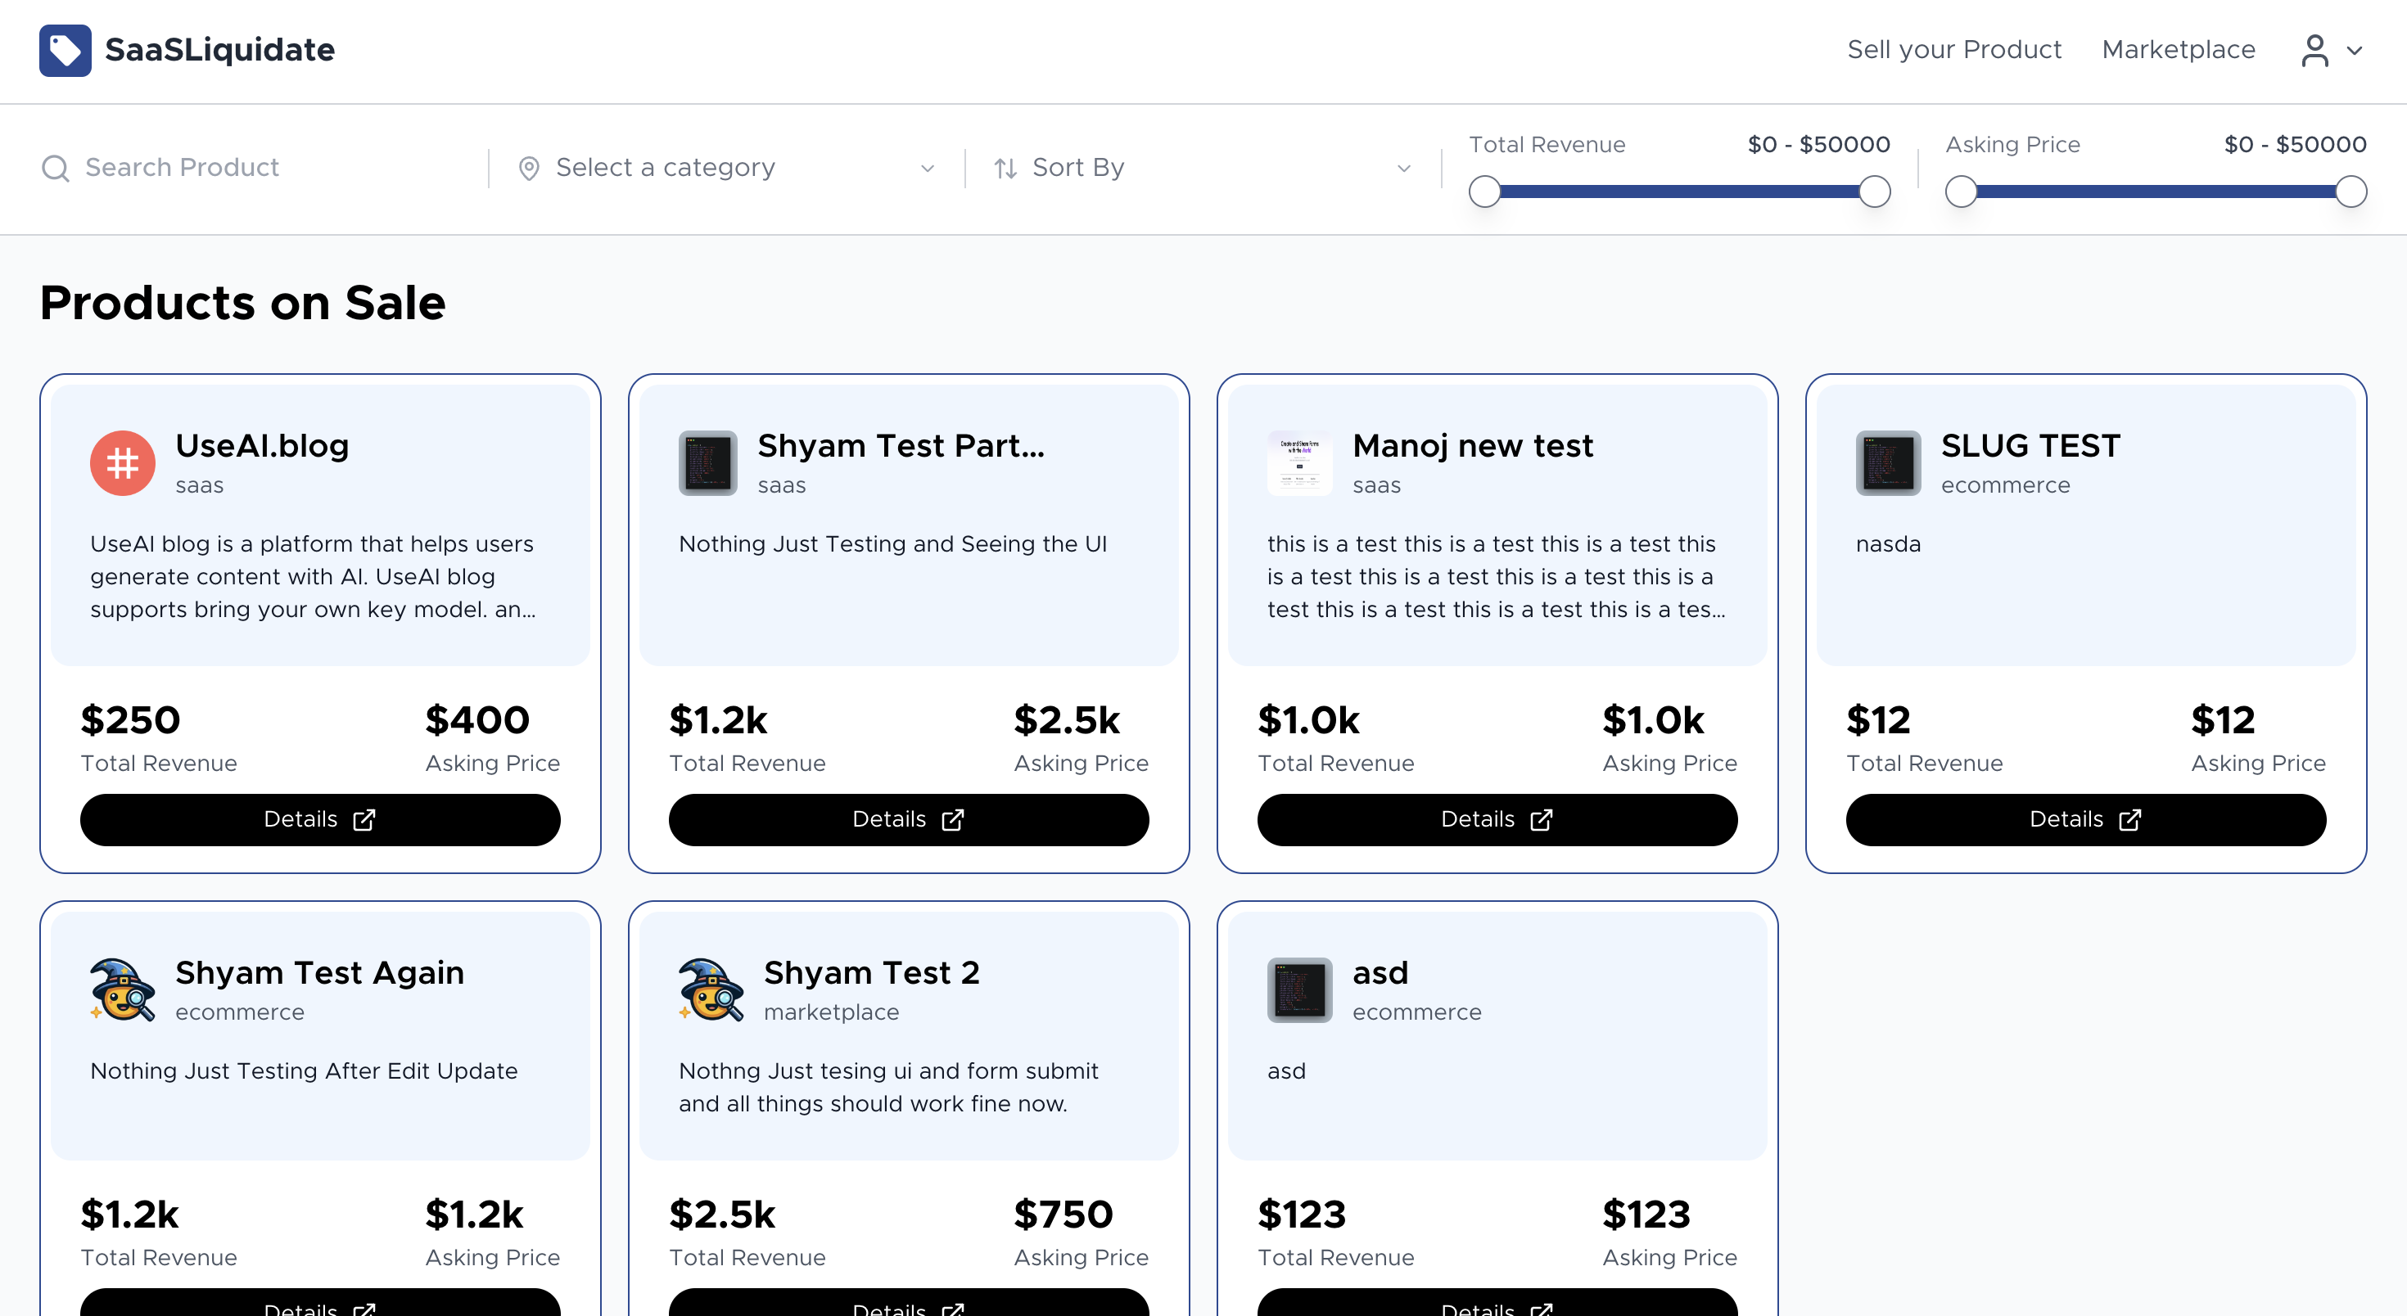Click the $2.5k asking price of Shyam Test Part
The image size is (2407, 1316).
point(1066,720)
